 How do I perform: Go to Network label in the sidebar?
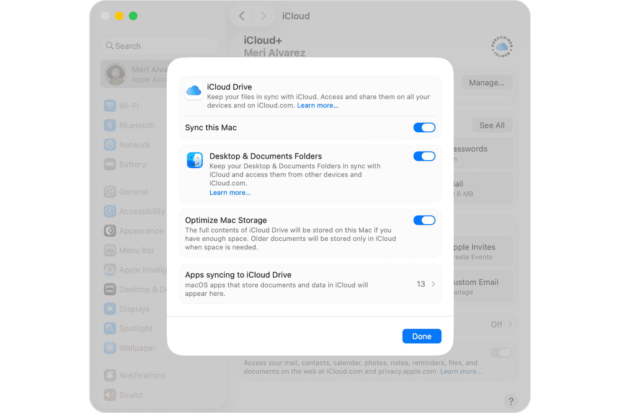[134, 145]
